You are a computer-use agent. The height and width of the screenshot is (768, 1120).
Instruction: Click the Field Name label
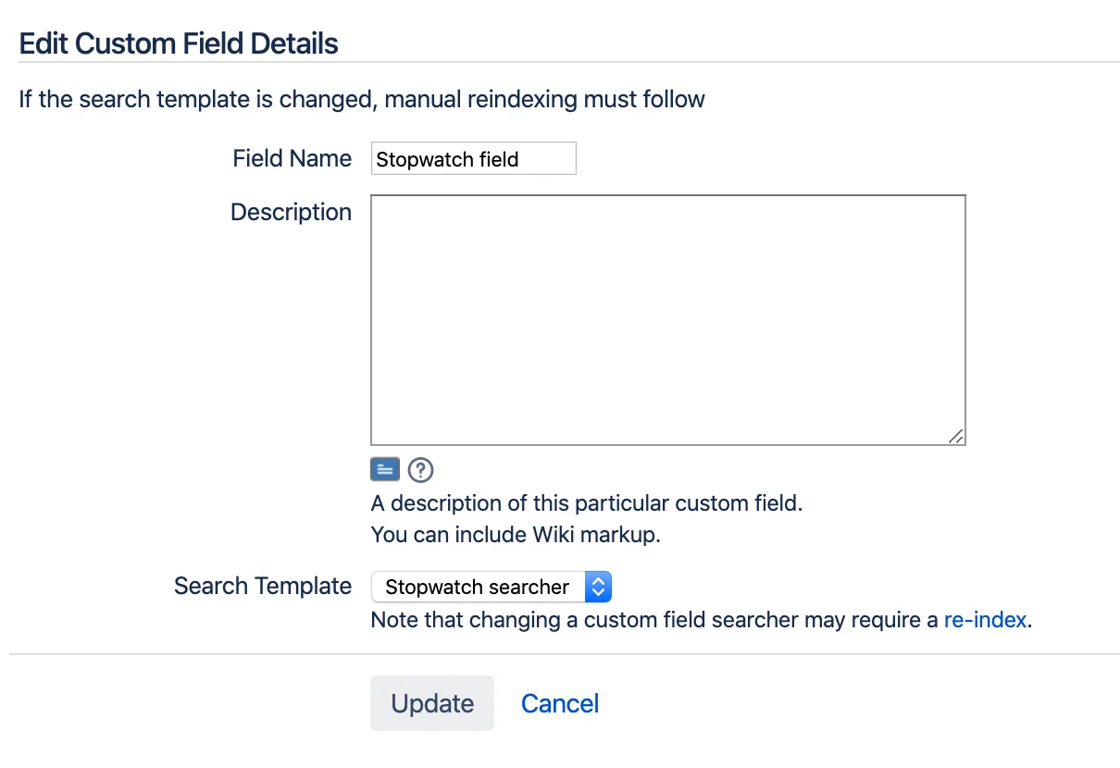tap(292, 158)
